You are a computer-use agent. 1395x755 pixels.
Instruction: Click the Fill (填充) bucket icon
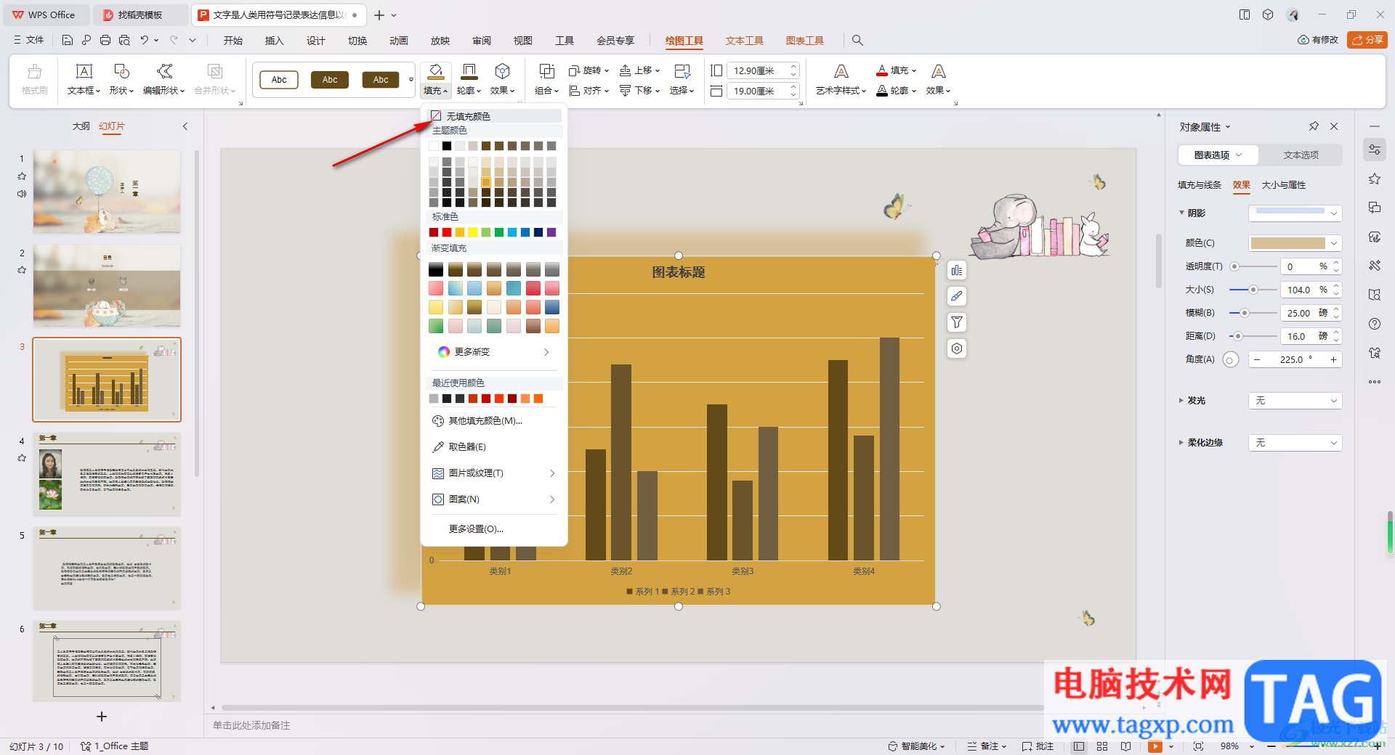tap(435, 71)
